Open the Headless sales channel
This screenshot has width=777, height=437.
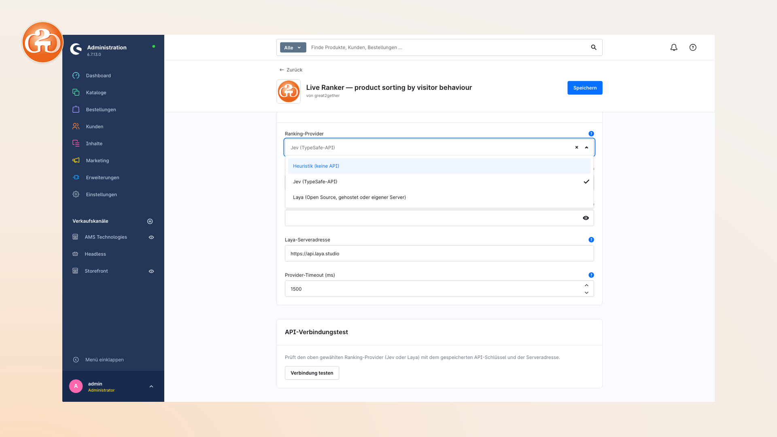95,254
